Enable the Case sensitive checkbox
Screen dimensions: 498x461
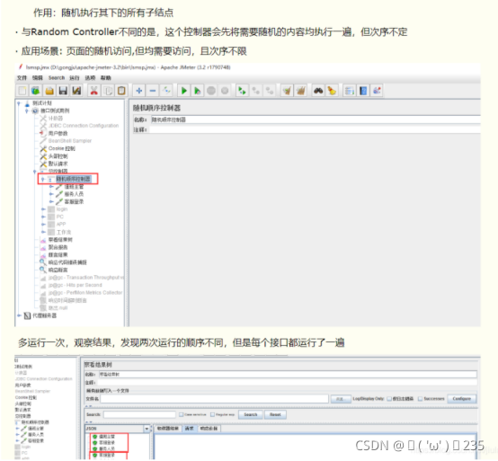[x=181, y=414]
